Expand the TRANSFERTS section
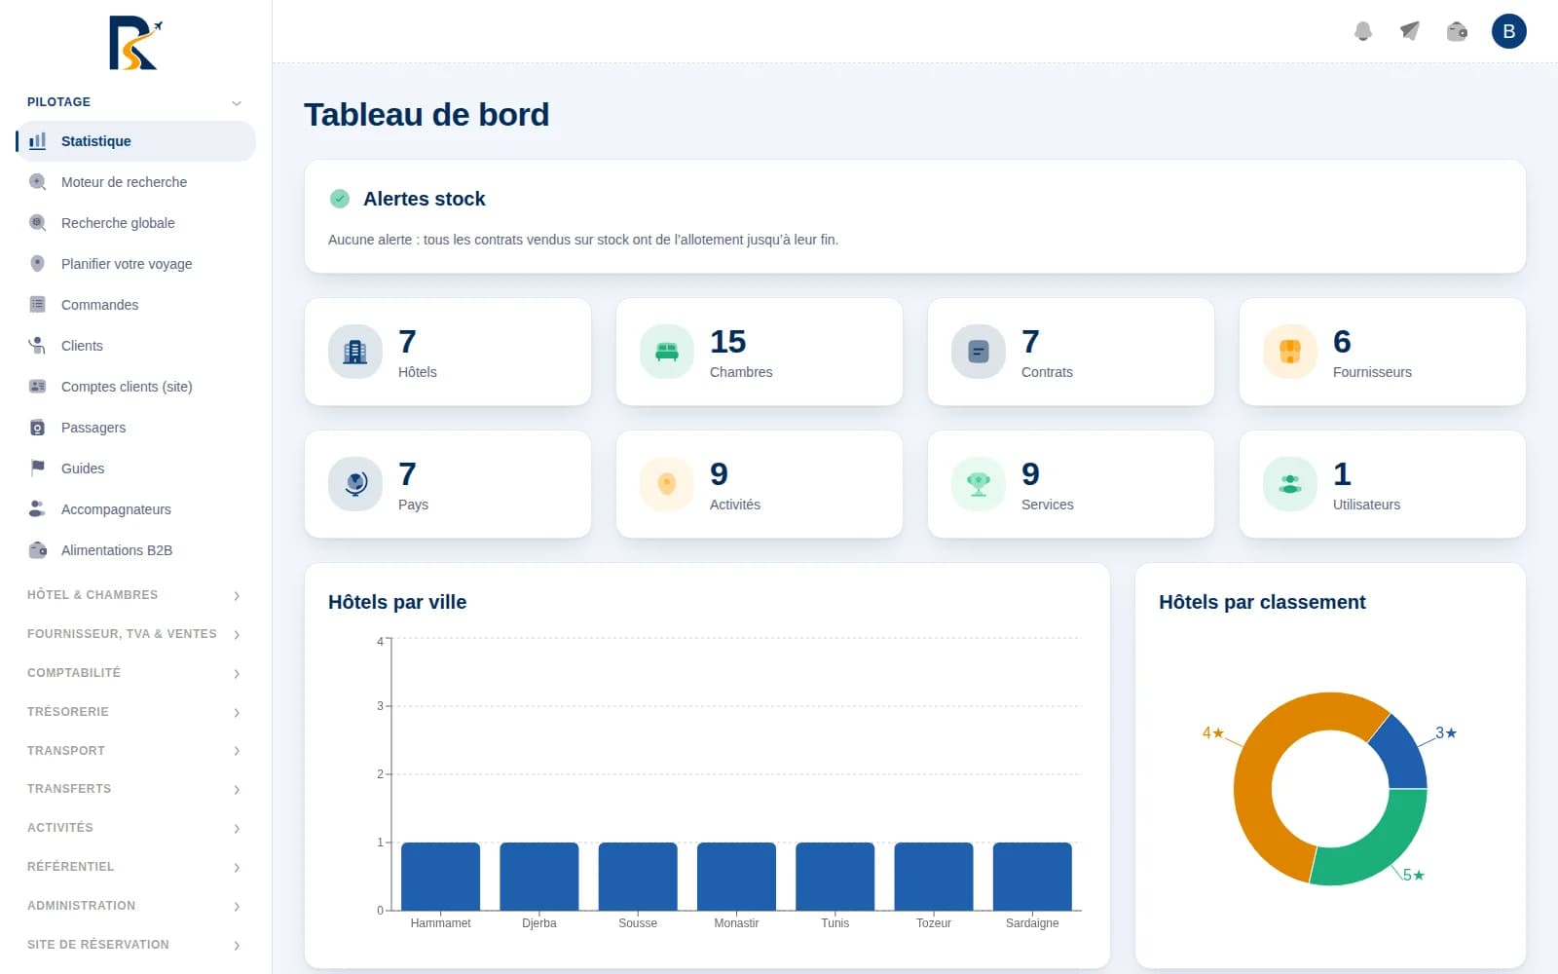The image size is (1558, 974). [x=134, y=789]
